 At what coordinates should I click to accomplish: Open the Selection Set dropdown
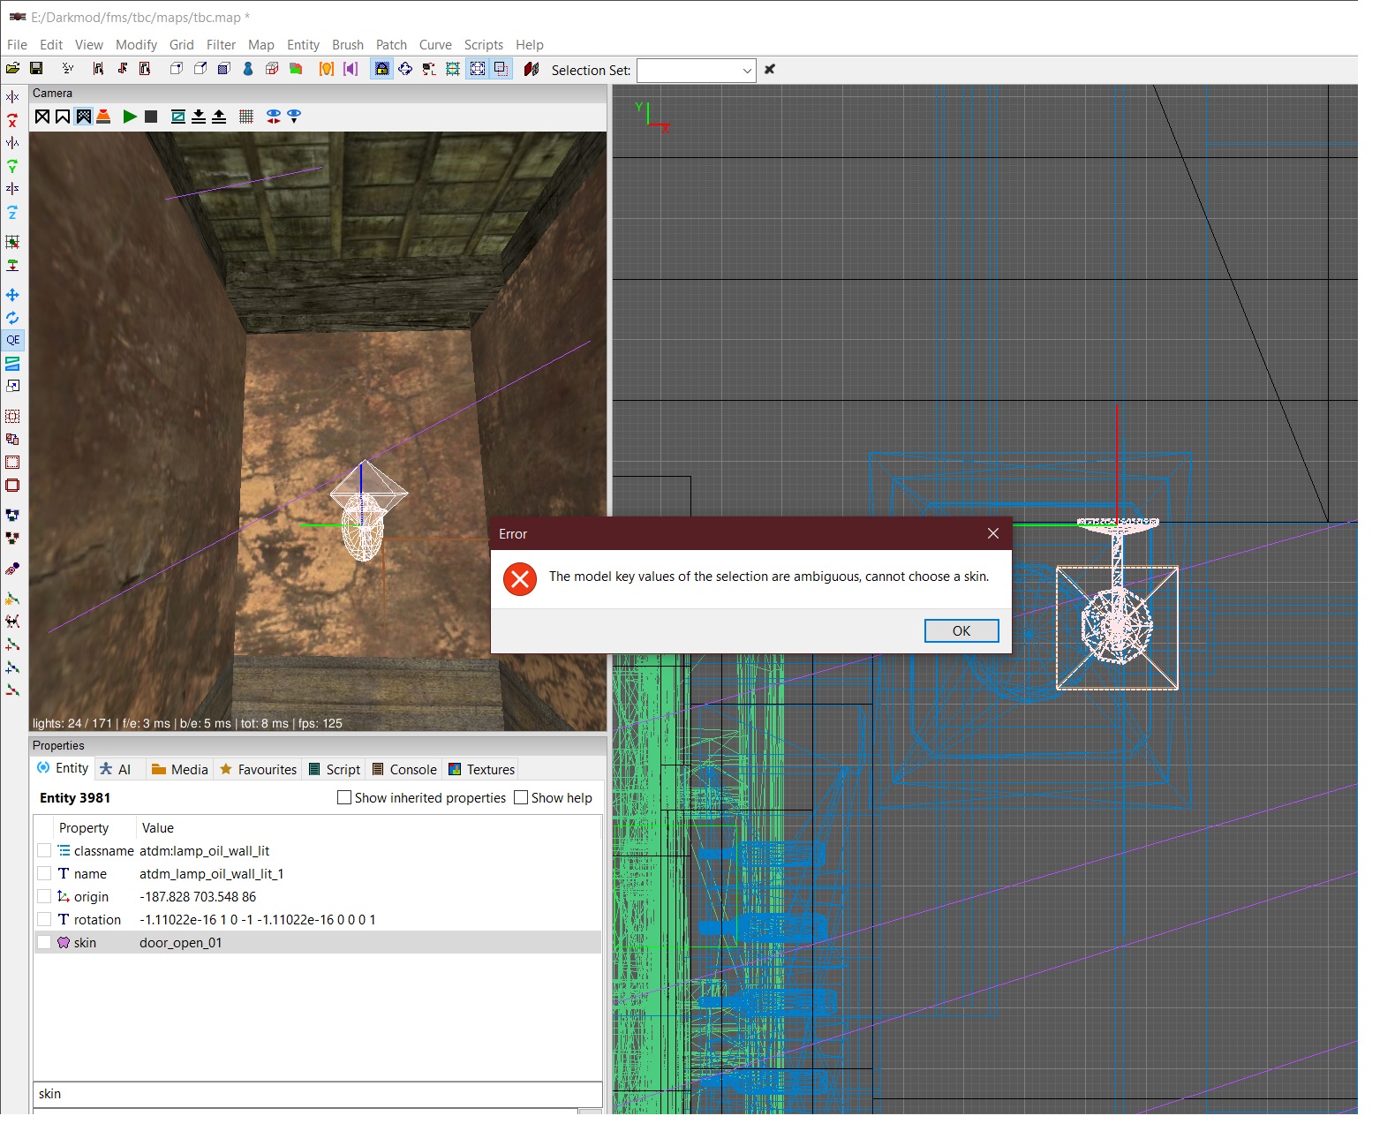tap(746, 71)
